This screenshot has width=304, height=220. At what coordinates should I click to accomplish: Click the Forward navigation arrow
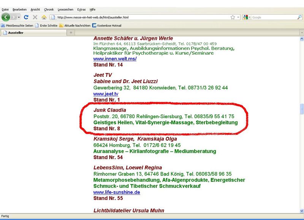pos(14,17)
